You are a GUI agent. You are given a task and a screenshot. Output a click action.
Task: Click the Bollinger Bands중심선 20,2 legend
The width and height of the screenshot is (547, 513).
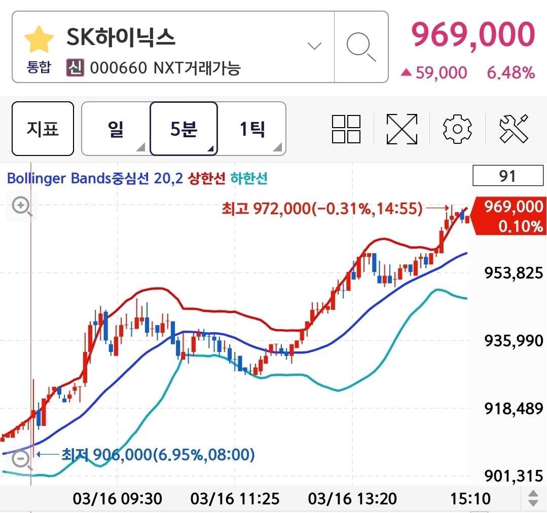click(95, 178)
